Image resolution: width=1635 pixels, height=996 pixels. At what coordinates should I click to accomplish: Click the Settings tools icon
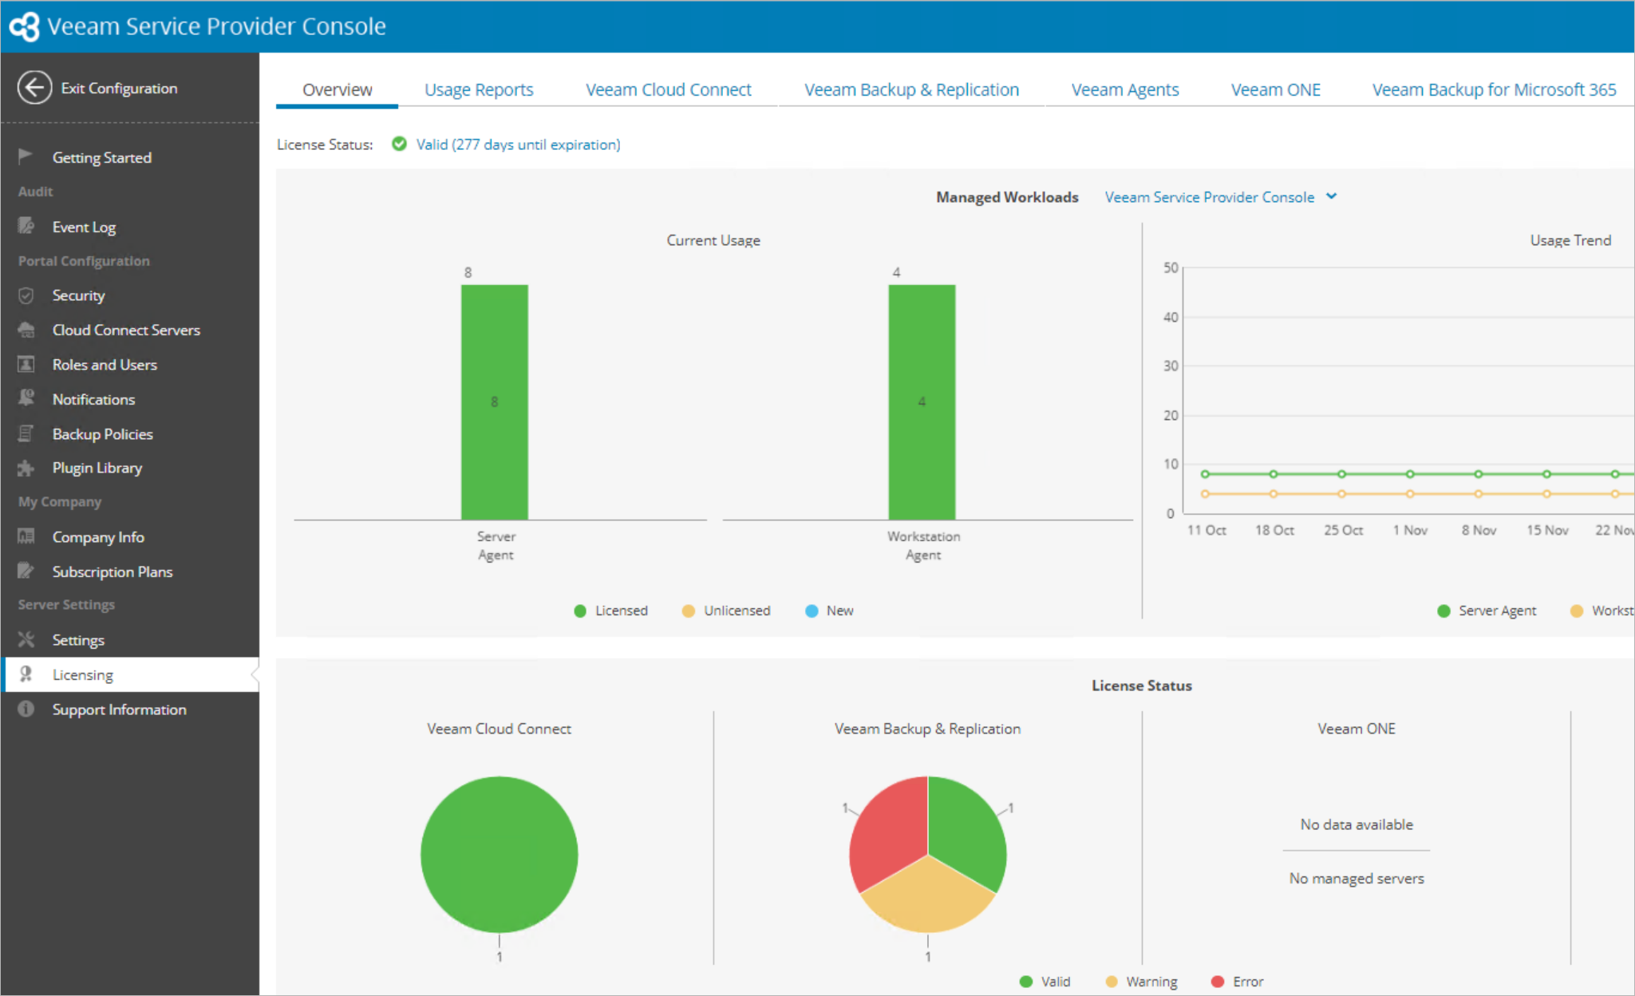(x=26, y=639)
